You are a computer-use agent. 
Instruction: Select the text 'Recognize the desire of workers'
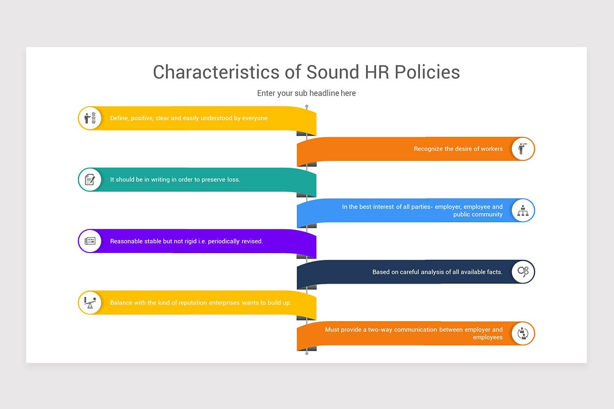click(x=458, y=149)
